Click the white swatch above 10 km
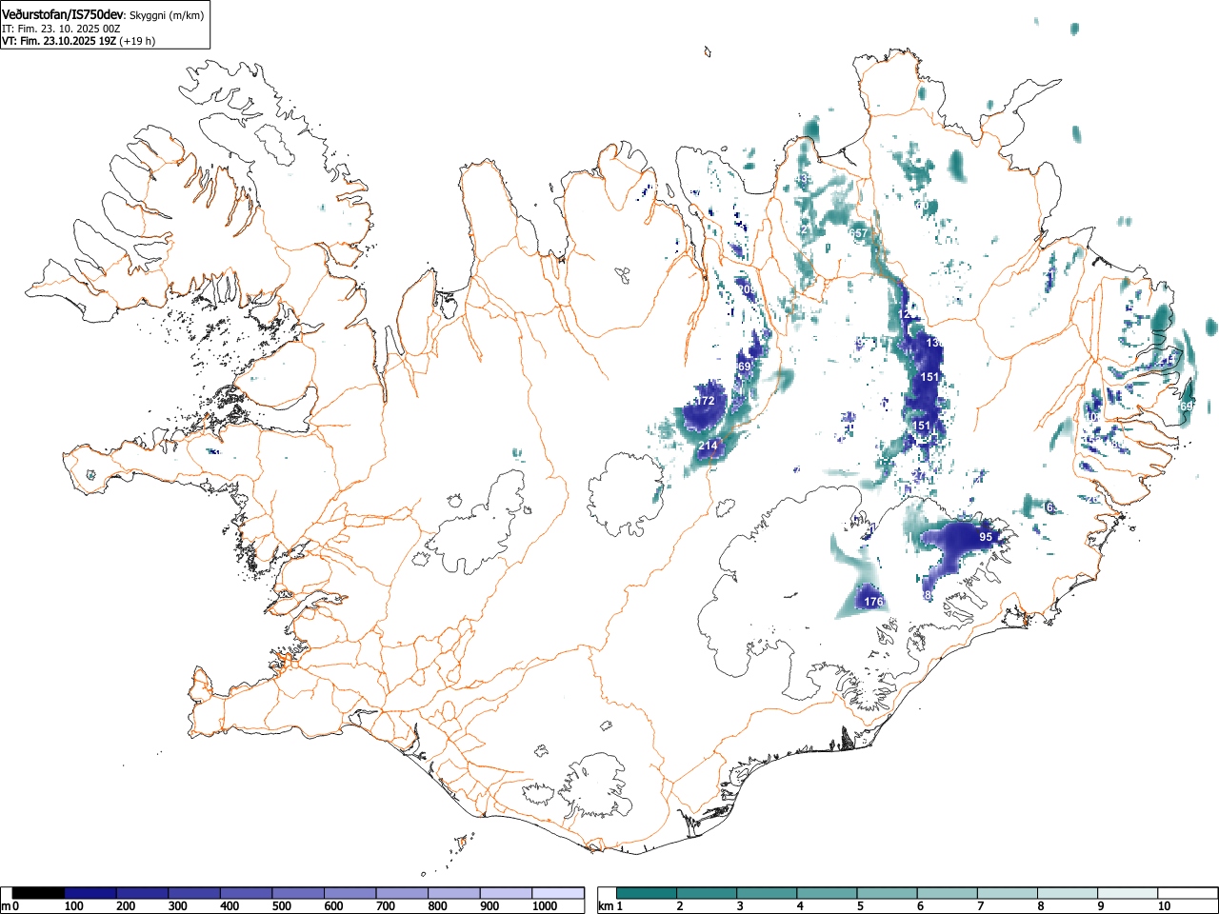1219x914 pixels. (1187, 893)
